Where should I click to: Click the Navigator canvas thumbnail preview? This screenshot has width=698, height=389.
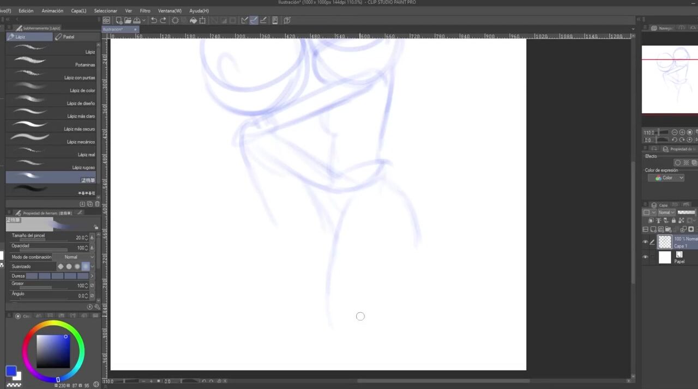tap(670, 80)
